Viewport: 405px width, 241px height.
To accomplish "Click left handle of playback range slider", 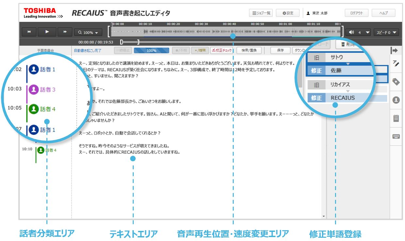I will (121, 42).
